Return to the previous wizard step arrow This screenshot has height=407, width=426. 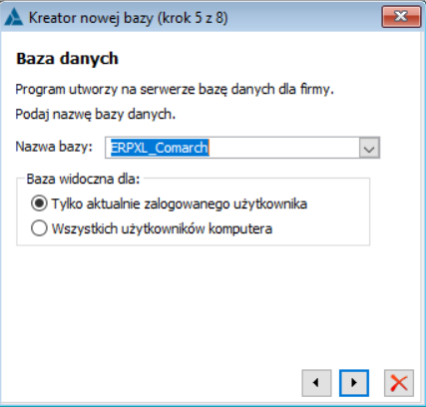pyautogui.click(x=316, y=383)
